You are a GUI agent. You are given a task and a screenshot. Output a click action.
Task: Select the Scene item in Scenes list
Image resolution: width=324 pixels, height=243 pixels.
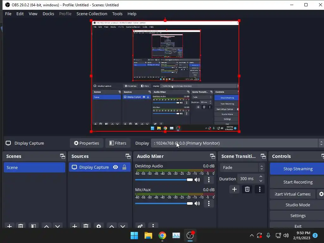(34, 167)
